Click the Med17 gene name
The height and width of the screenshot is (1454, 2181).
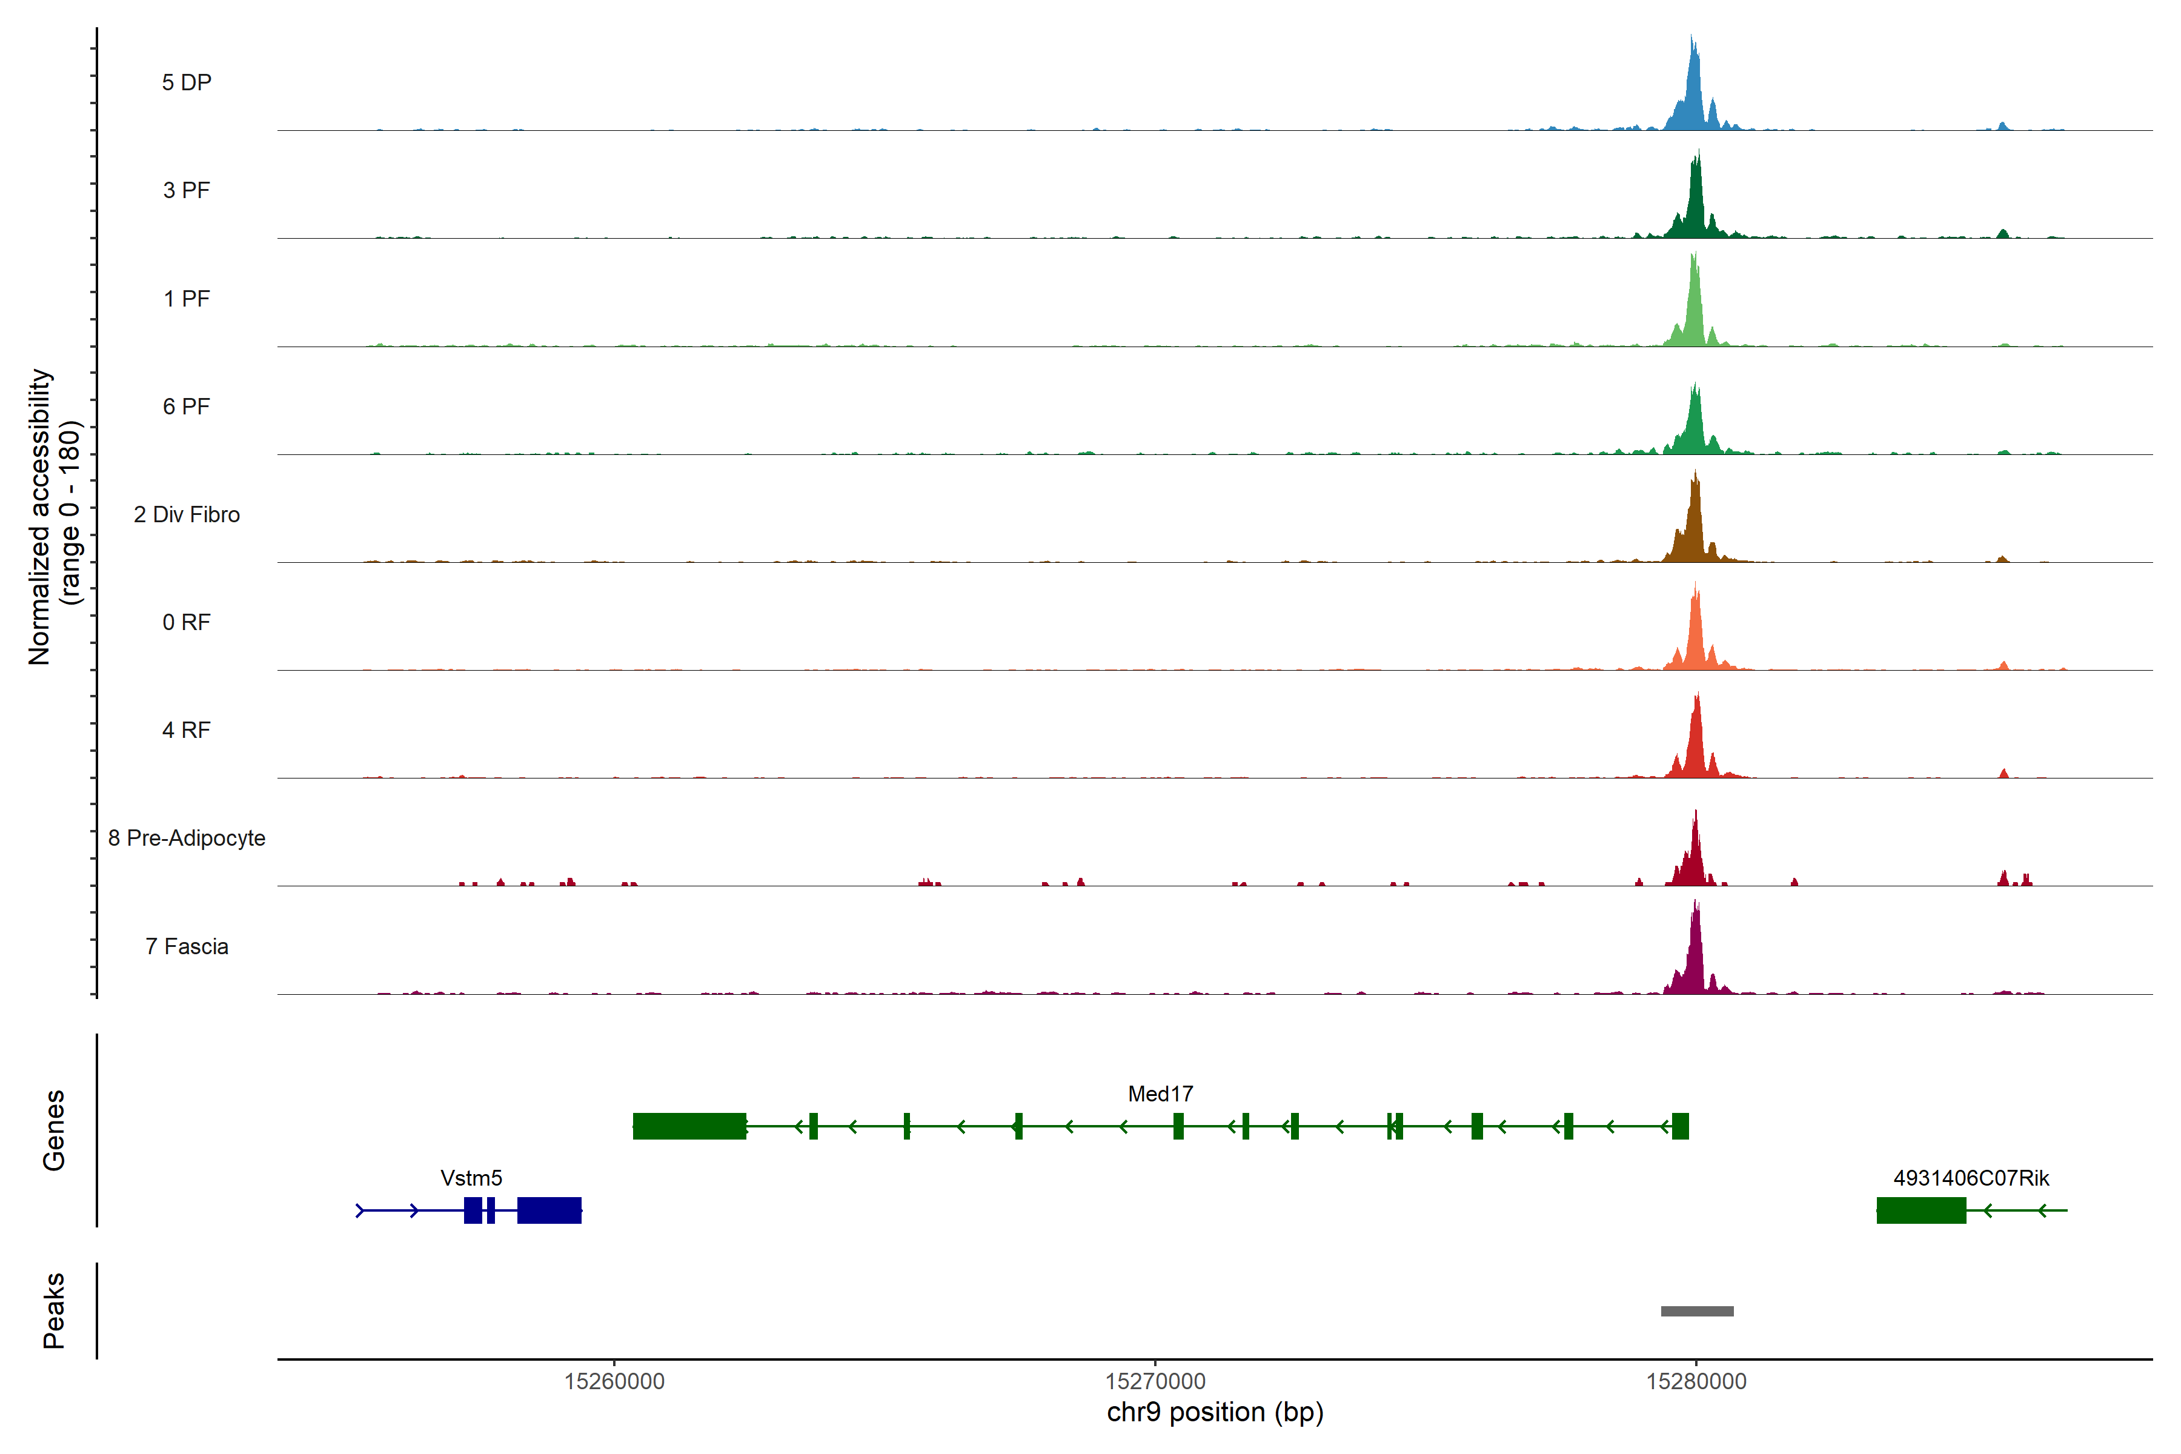1160,1094
